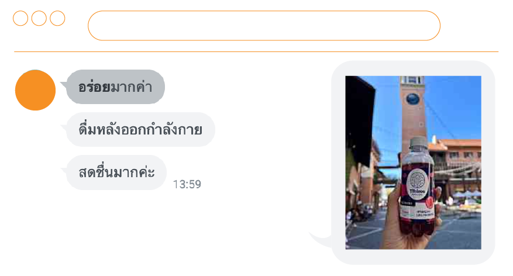
Task: Select the 'อร่อยมากค่า' message bubble
Action: coord(115,87)
